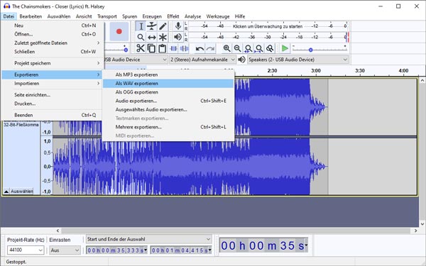This screenshot has height=266, width=426.
Task: Click the Silence audio icon
Action: click(184, 48)
